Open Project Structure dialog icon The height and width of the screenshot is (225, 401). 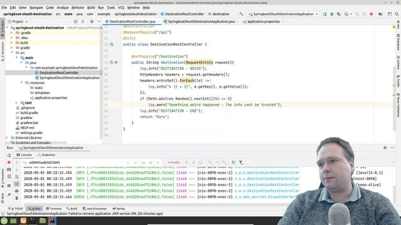click(x=380, y=14)
